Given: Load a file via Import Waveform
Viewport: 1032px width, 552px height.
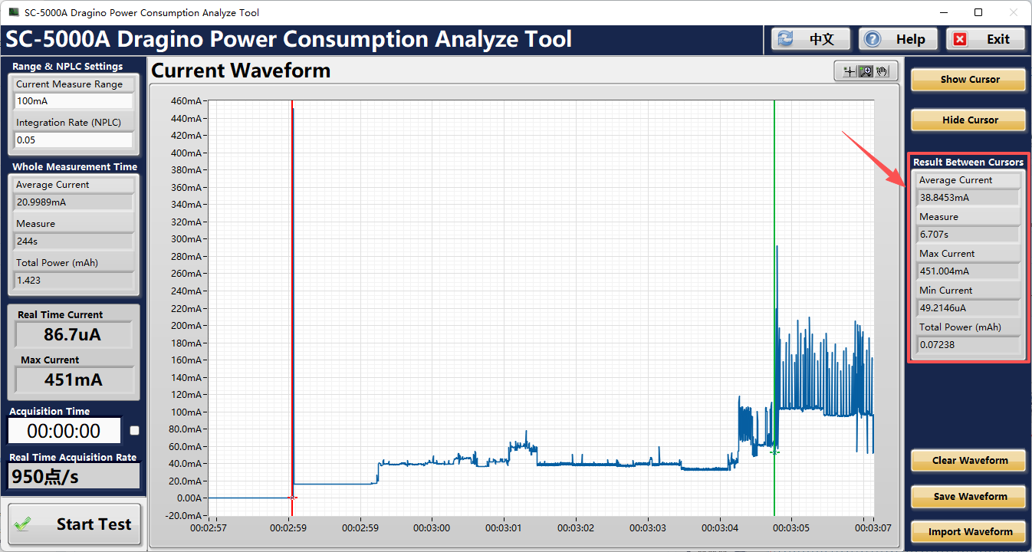Looking at the screenshot, I should pos(968,532).
